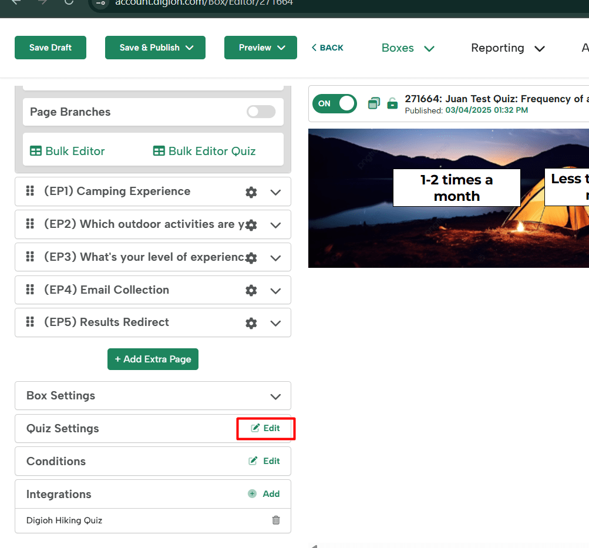The height and width of the screenshot is (548, 589).
Task: Click the Bulk Editor Quiz table icon
Action: [x=159, y=151]
